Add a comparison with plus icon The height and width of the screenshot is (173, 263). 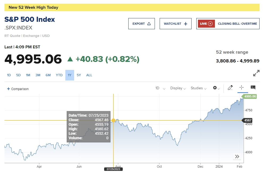[9, 89]
